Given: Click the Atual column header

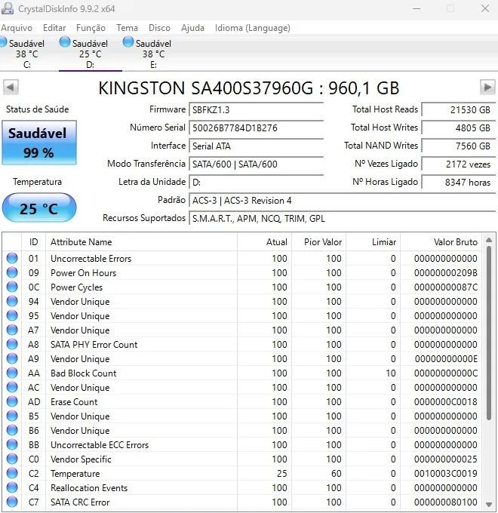Looking at the screenshot, I should coord(264,242).
